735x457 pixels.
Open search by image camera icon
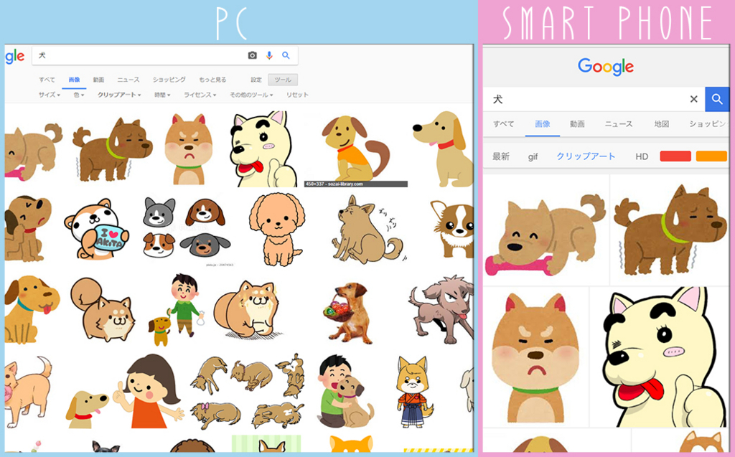[x=252, y=55]
